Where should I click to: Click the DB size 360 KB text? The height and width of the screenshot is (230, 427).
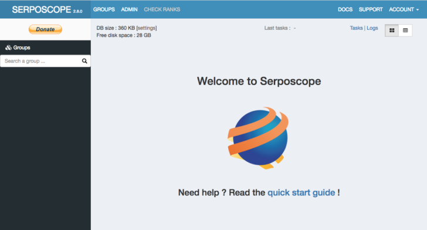point(116,28)
